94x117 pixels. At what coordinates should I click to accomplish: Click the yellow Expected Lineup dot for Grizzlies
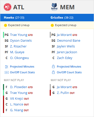click(x=52, y=25)
